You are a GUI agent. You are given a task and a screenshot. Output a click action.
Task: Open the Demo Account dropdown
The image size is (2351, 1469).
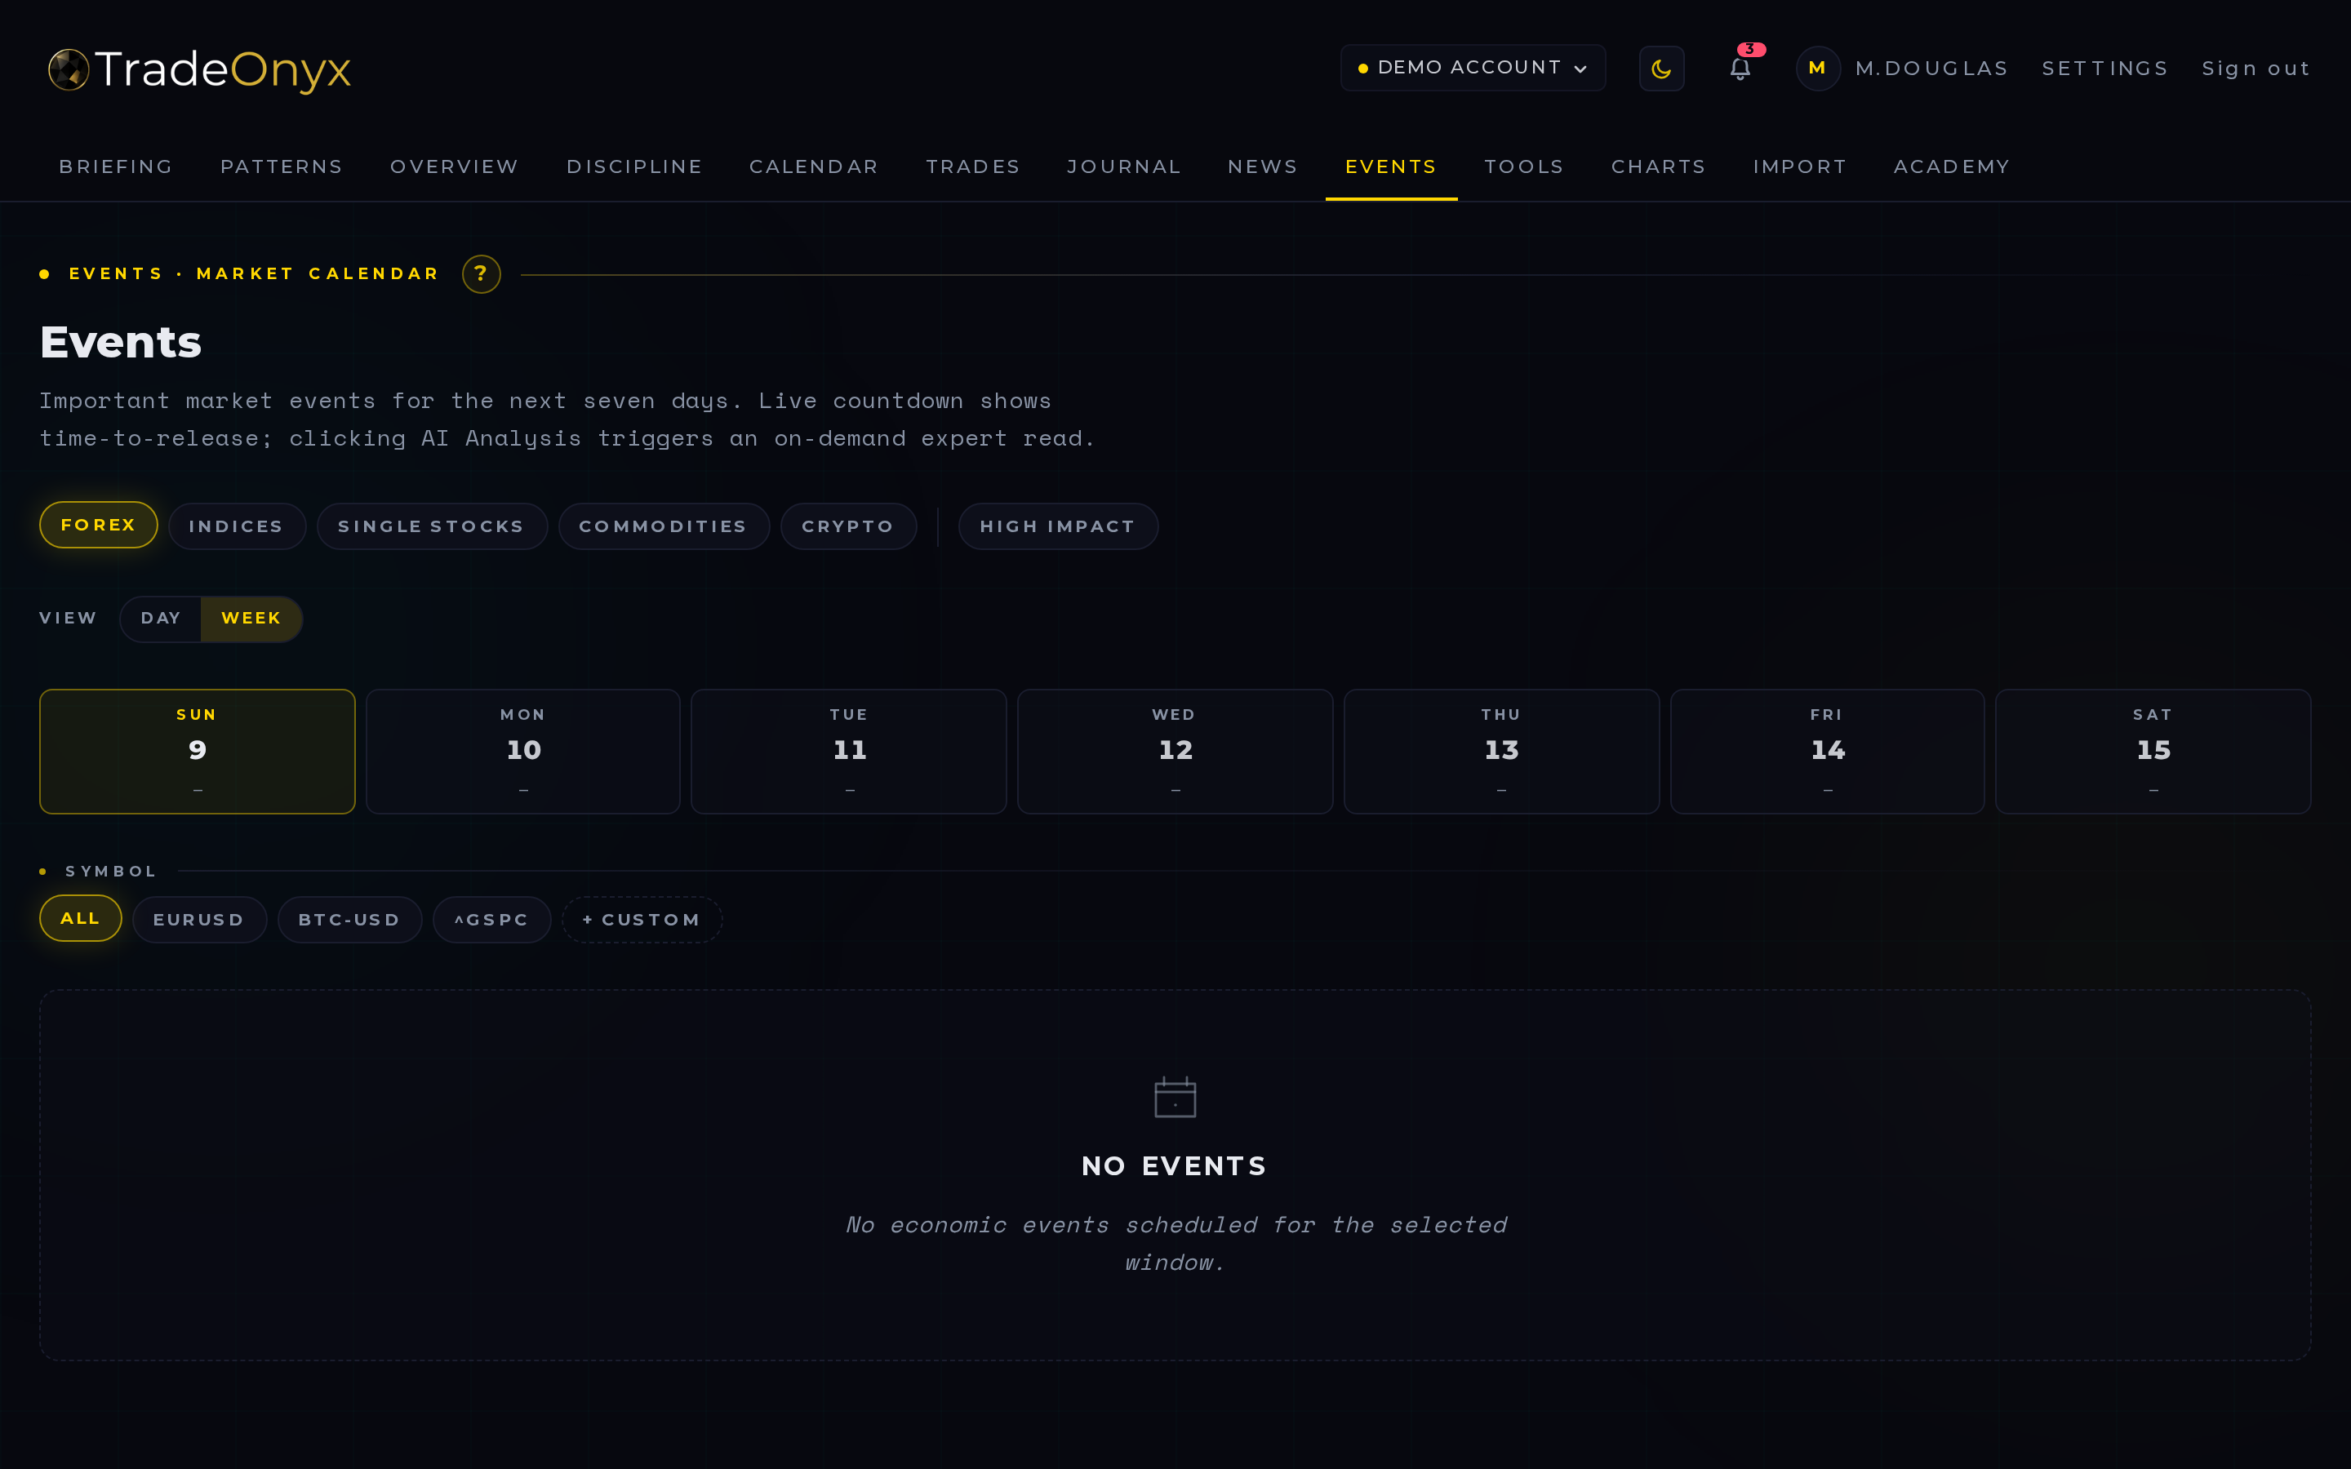coord(1473,68)
